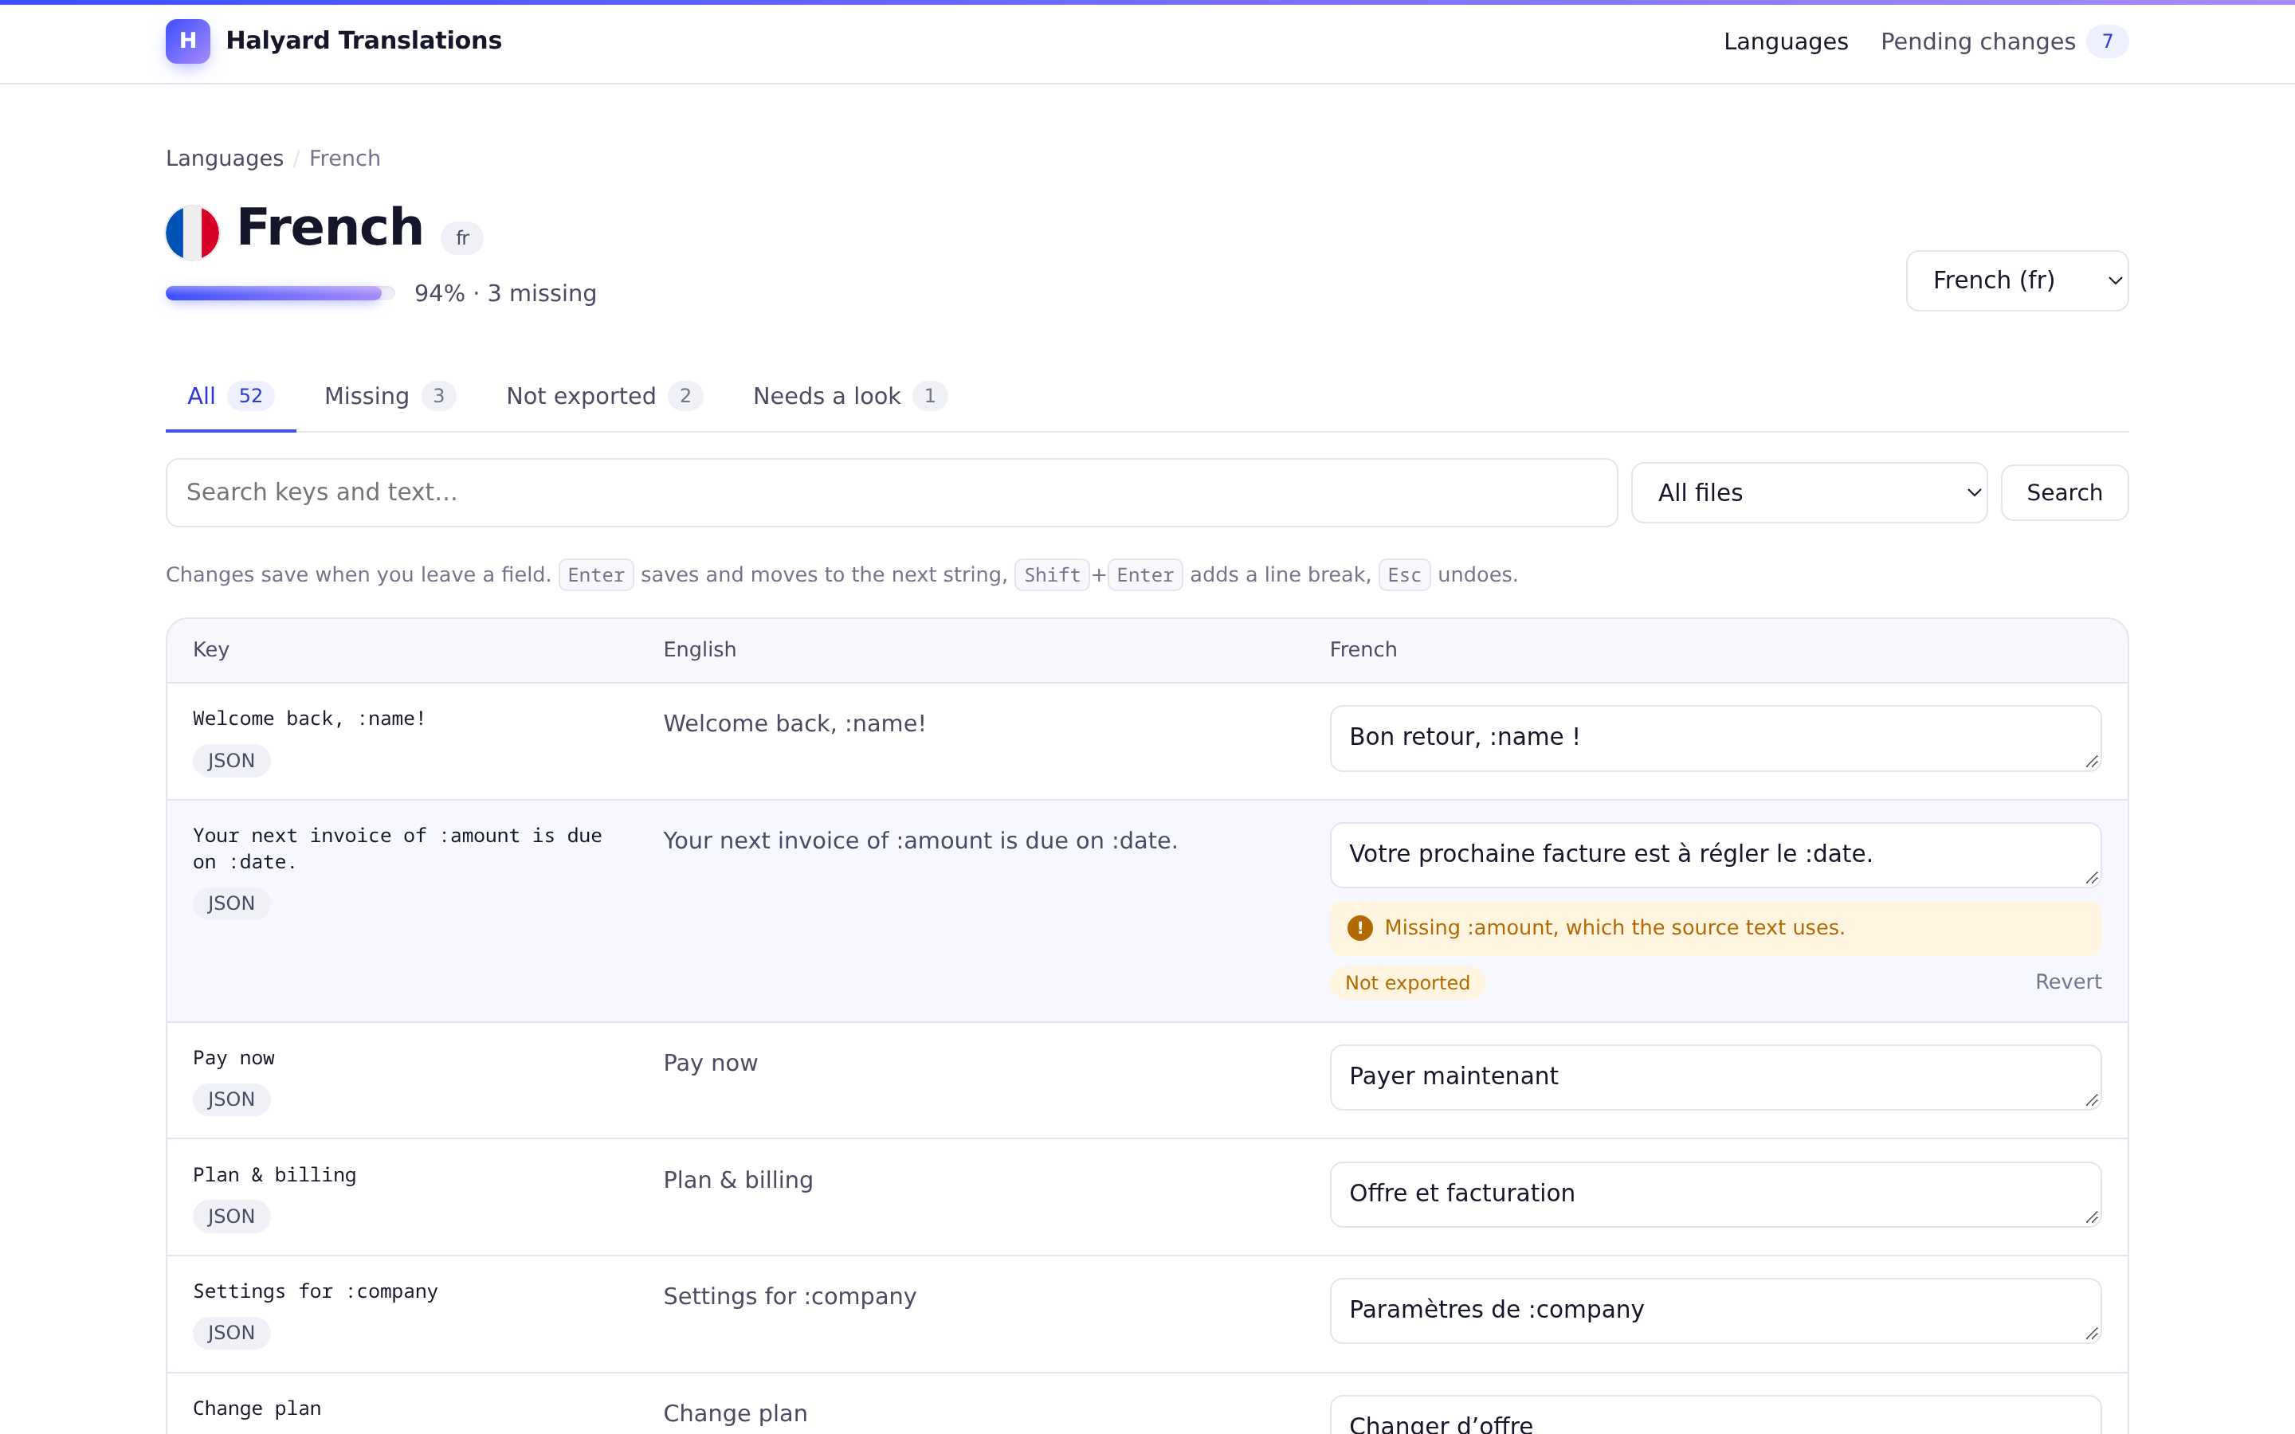Click the Search button
Screen dimensions: 2295x1434
2065,493
